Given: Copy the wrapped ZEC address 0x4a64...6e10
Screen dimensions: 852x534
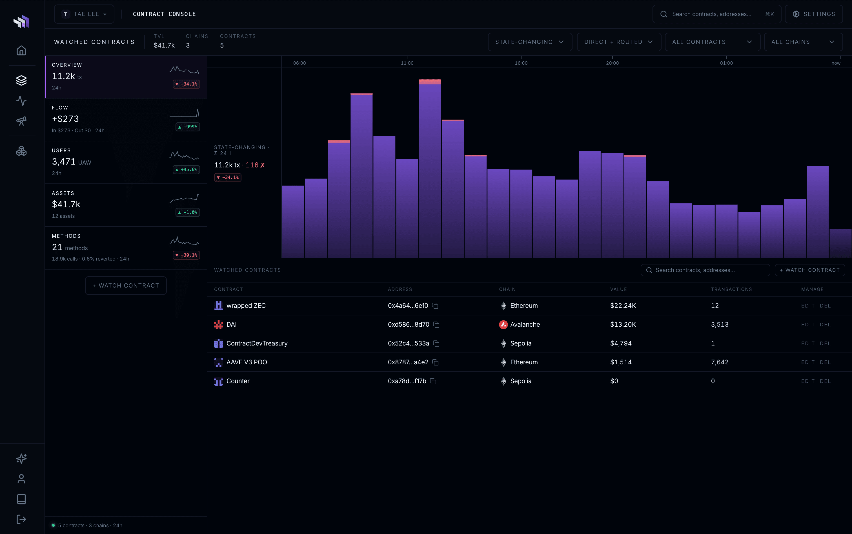Looking at the screenshot, I should [435, 306].
